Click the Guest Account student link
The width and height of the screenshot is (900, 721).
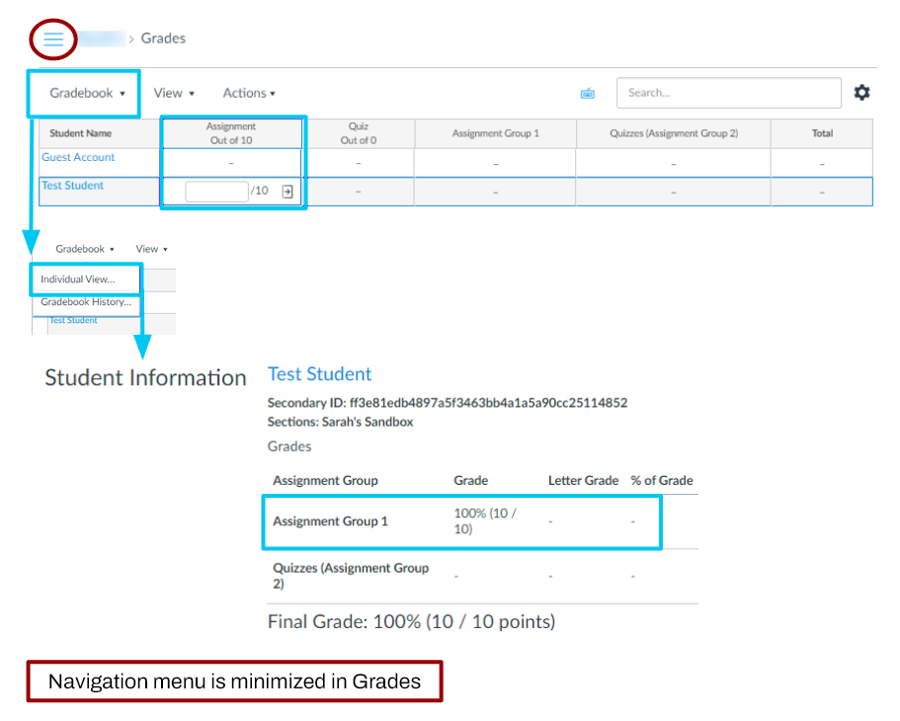[78, 157]
